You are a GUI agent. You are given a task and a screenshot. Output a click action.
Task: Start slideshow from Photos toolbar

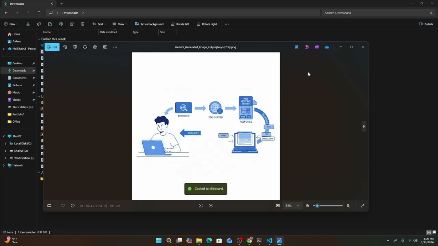pos(105,47)
